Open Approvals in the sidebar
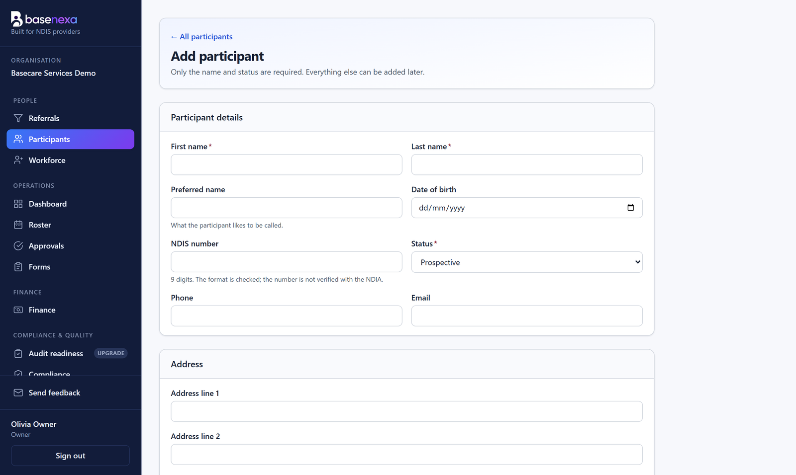Image resolution: width=796 pixels, height=475 pixels. click(x=71, y=246)
